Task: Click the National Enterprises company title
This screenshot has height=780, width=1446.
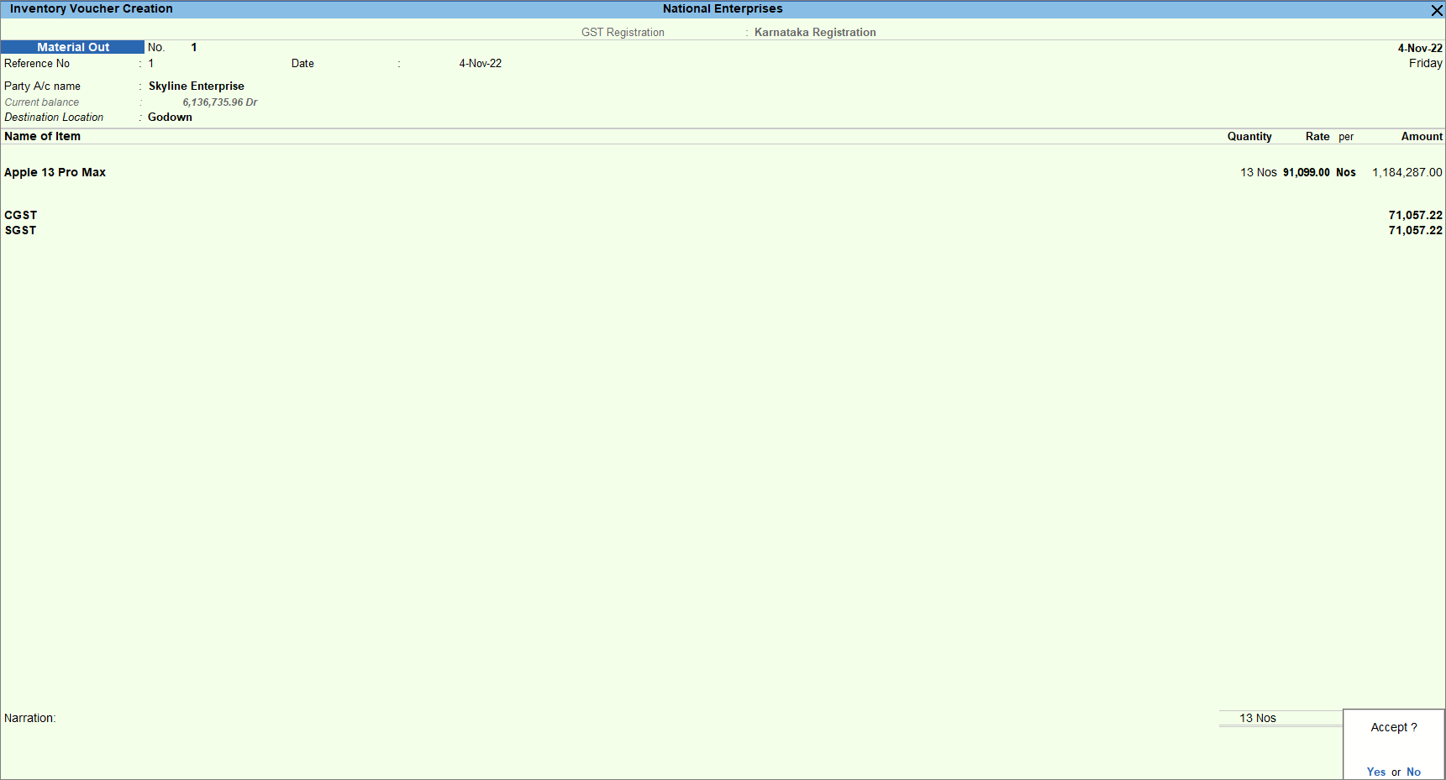Action: [x=723, y=8]
